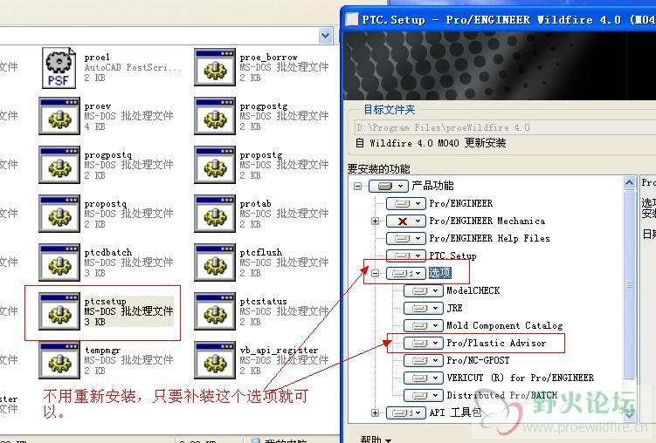Select the progpostq batch file icon

click(x=59, y=165)
